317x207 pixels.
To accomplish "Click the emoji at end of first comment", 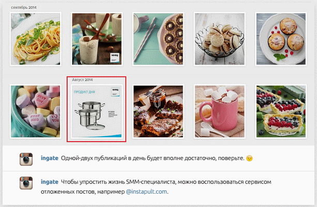I will point(249,158).
